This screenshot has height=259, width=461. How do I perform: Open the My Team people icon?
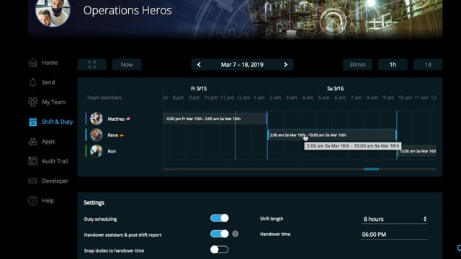point(33,102)
